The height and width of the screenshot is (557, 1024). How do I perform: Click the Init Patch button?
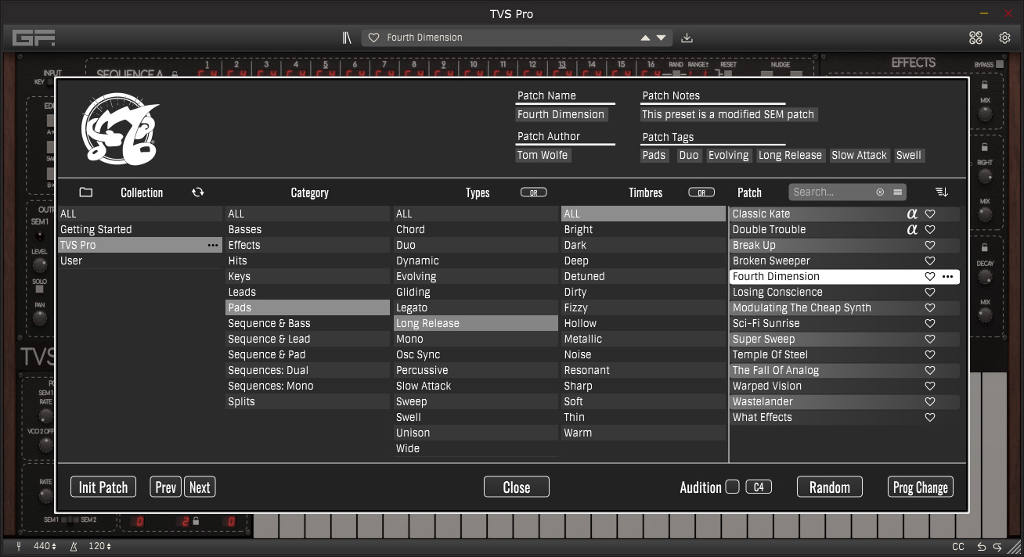(103, 487)
